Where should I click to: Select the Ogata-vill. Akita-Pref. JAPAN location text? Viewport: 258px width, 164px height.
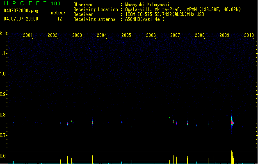pyautogui.click(x=183, y=9)
